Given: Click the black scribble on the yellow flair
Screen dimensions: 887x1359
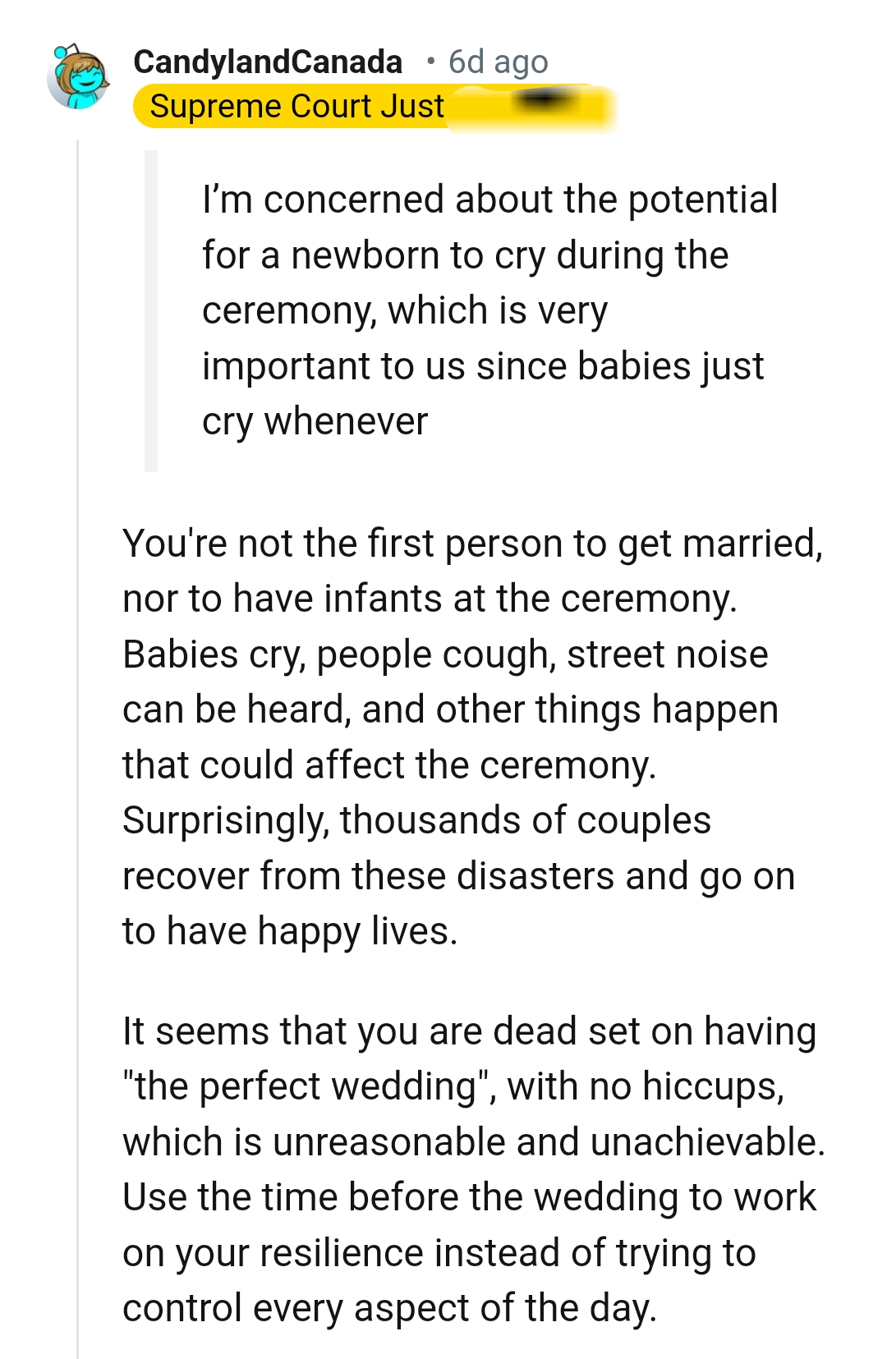Looking at the screenshot, I should 545,100.
